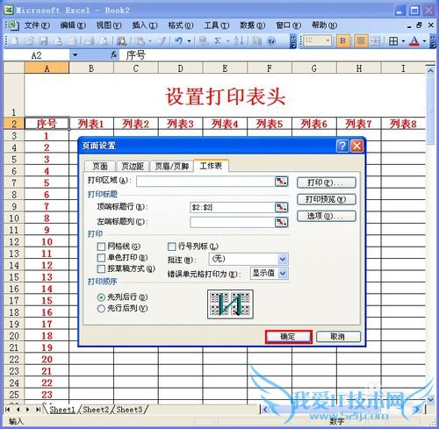Image resolution: width=439 pixels, height=429 pixels.
Task: Click the Format Painter brush icon
Action: click(162, 41)
